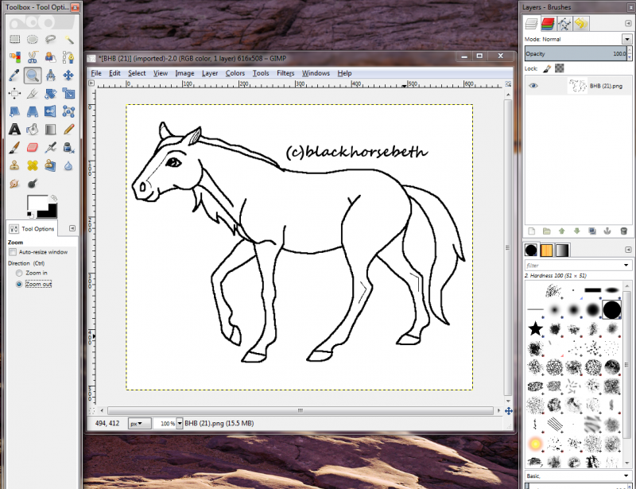The height and width of the screenshot is (489, 636).
Task: Open the Tool Options panel menu arrow
Action: tap(72, 228)
